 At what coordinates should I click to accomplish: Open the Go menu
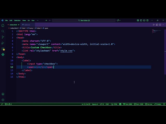(29, 20)
